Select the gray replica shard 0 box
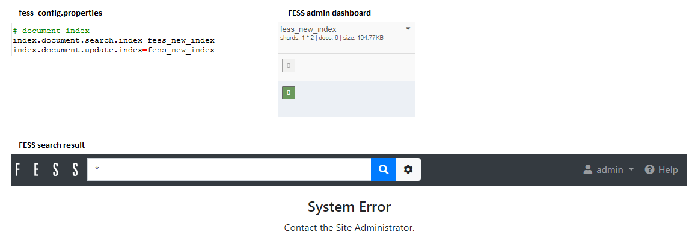Viewport: 698px width, 241px height. click(289, 66)
